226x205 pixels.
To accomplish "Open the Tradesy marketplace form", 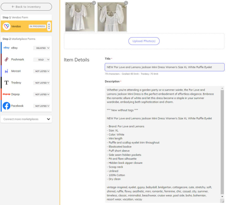I will coord(26,83).
